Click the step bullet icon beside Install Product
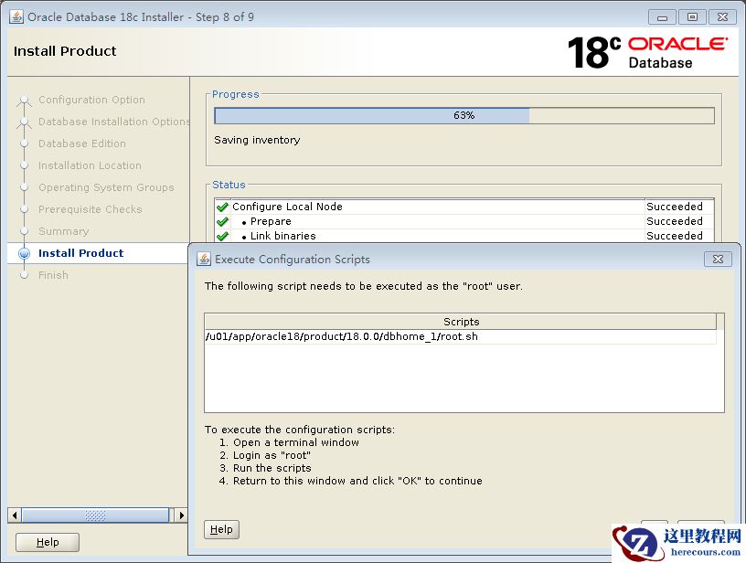The height and width of the screenshot is (563, 746). pyautogui.click(x=25, y=253)
